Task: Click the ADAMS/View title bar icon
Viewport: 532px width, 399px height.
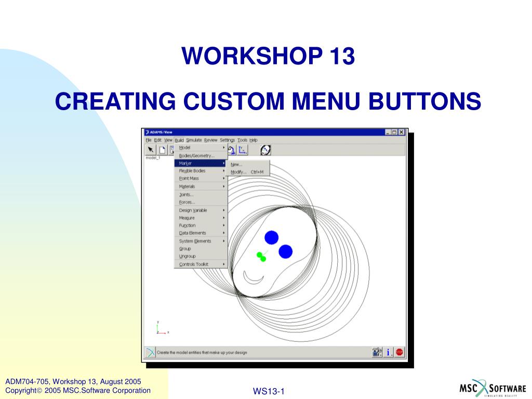Action: click(147, 132)
